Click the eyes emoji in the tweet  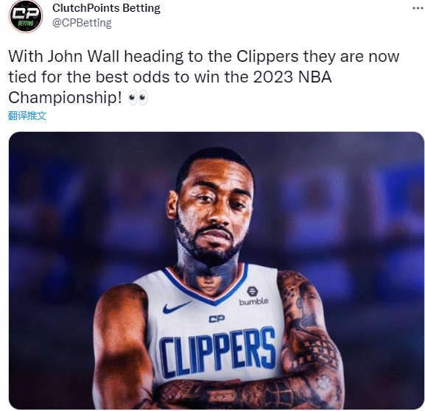(x=138, y=97)
